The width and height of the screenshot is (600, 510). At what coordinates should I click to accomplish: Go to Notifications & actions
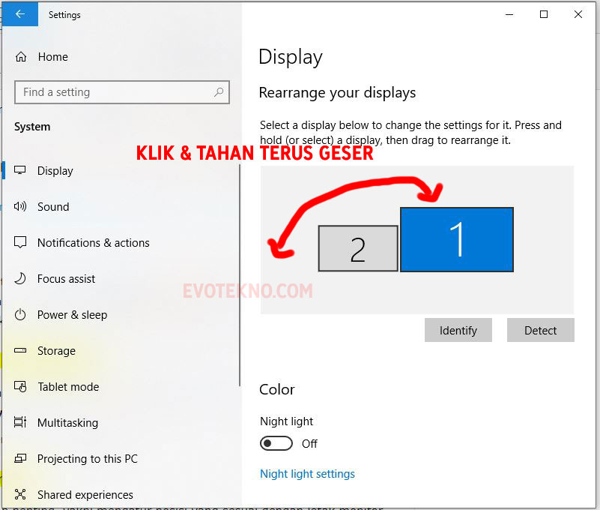[94, 242]
